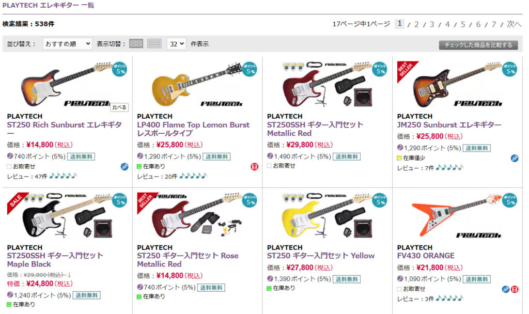Go to results page 2
Screen dimensions: 529x314
tap(416, 24)
